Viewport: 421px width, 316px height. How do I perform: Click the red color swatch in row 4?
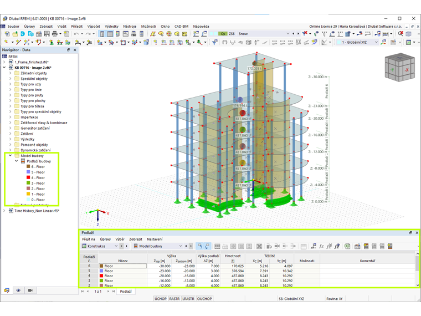(101, 276)
